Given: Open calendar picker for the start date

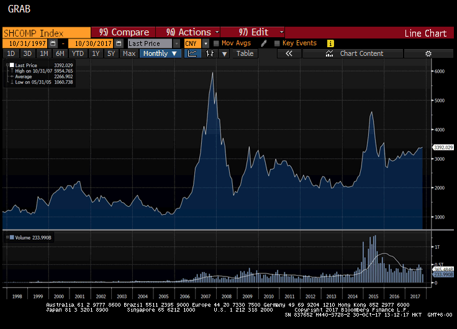Looking at the screenshot, I should point(53,43).
